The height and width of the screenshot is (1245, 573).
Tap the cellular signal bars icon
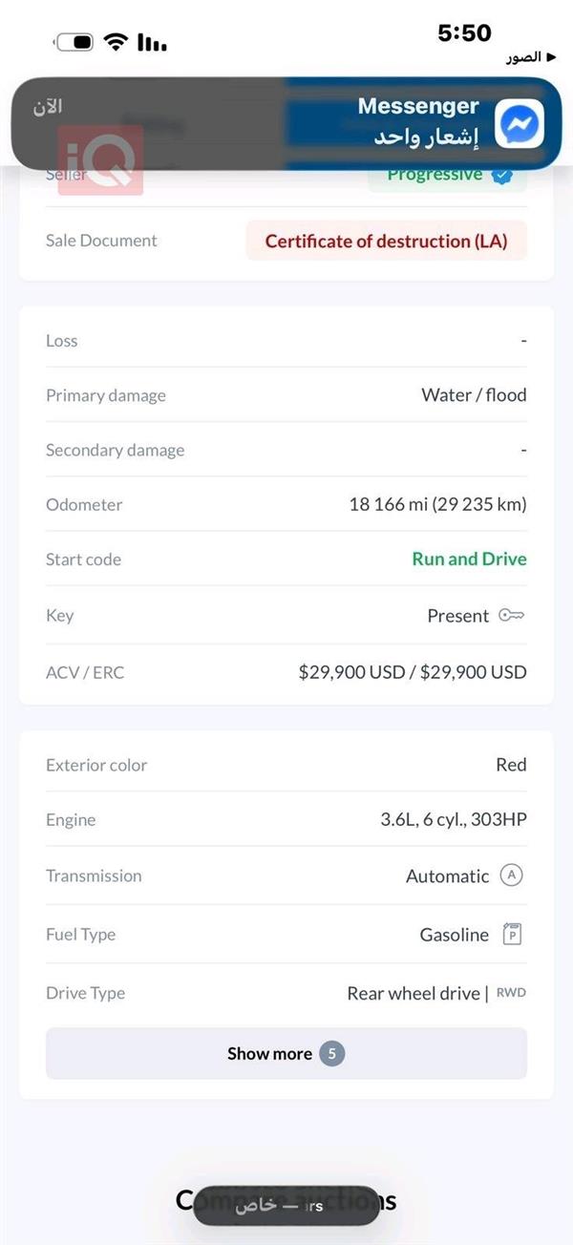click(152, 42)
